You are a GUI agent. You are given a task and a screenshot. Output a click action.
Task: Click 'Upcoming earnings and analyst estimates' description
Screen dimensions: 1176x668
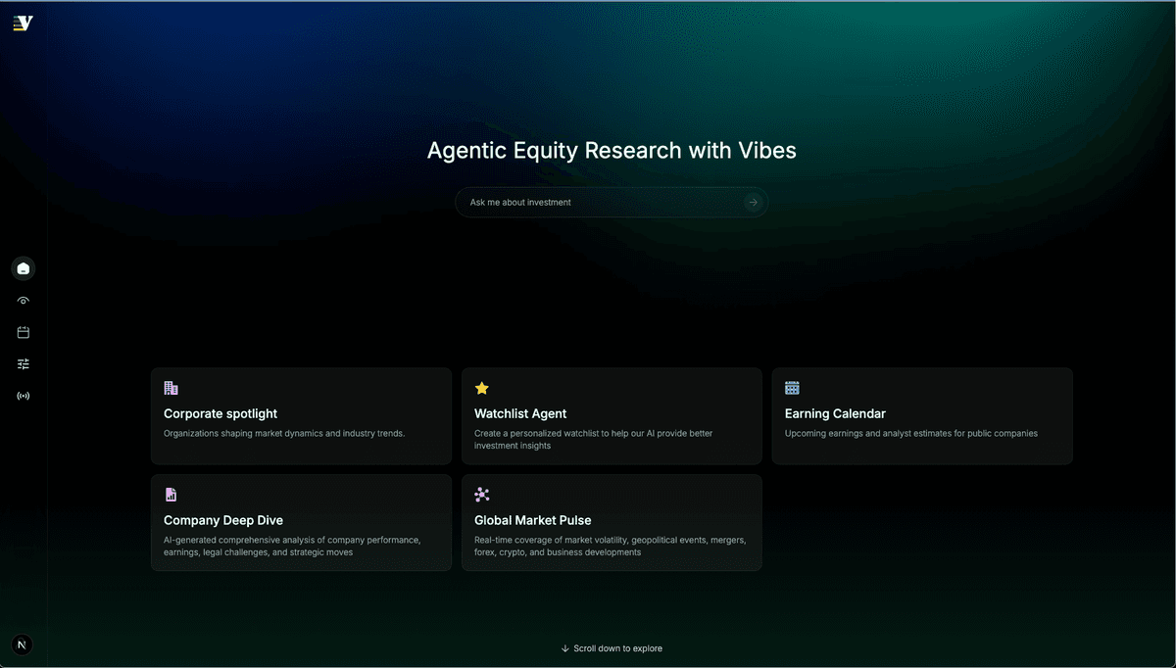pos(911,433)
